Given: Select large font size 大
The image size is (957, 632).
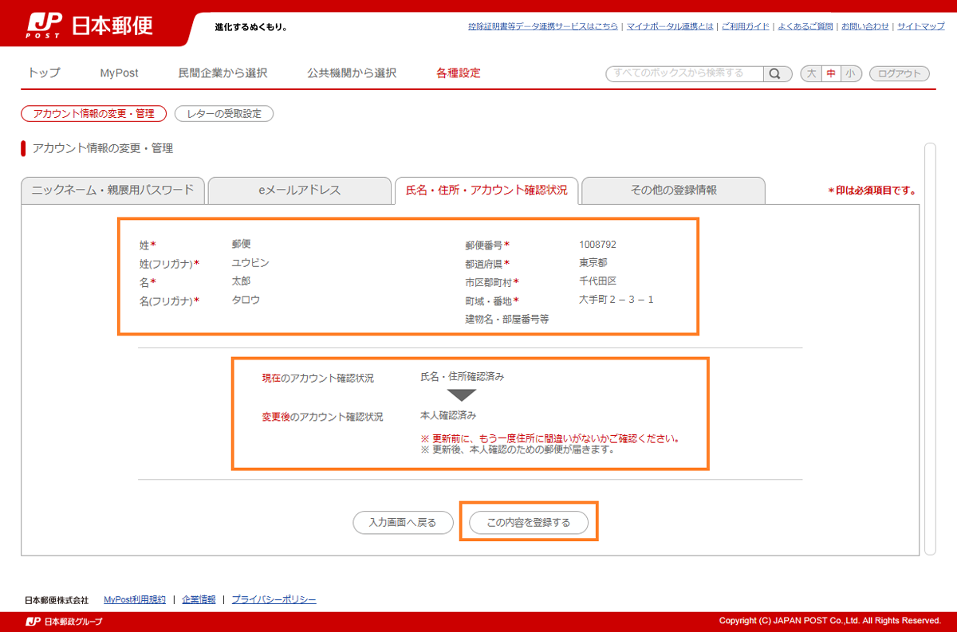Looking at the screenshot, I should pos(811,73).
